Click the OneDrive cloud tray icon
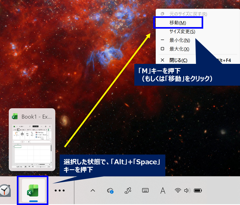Viewport: 240px width, 205px height. (110, 191)
